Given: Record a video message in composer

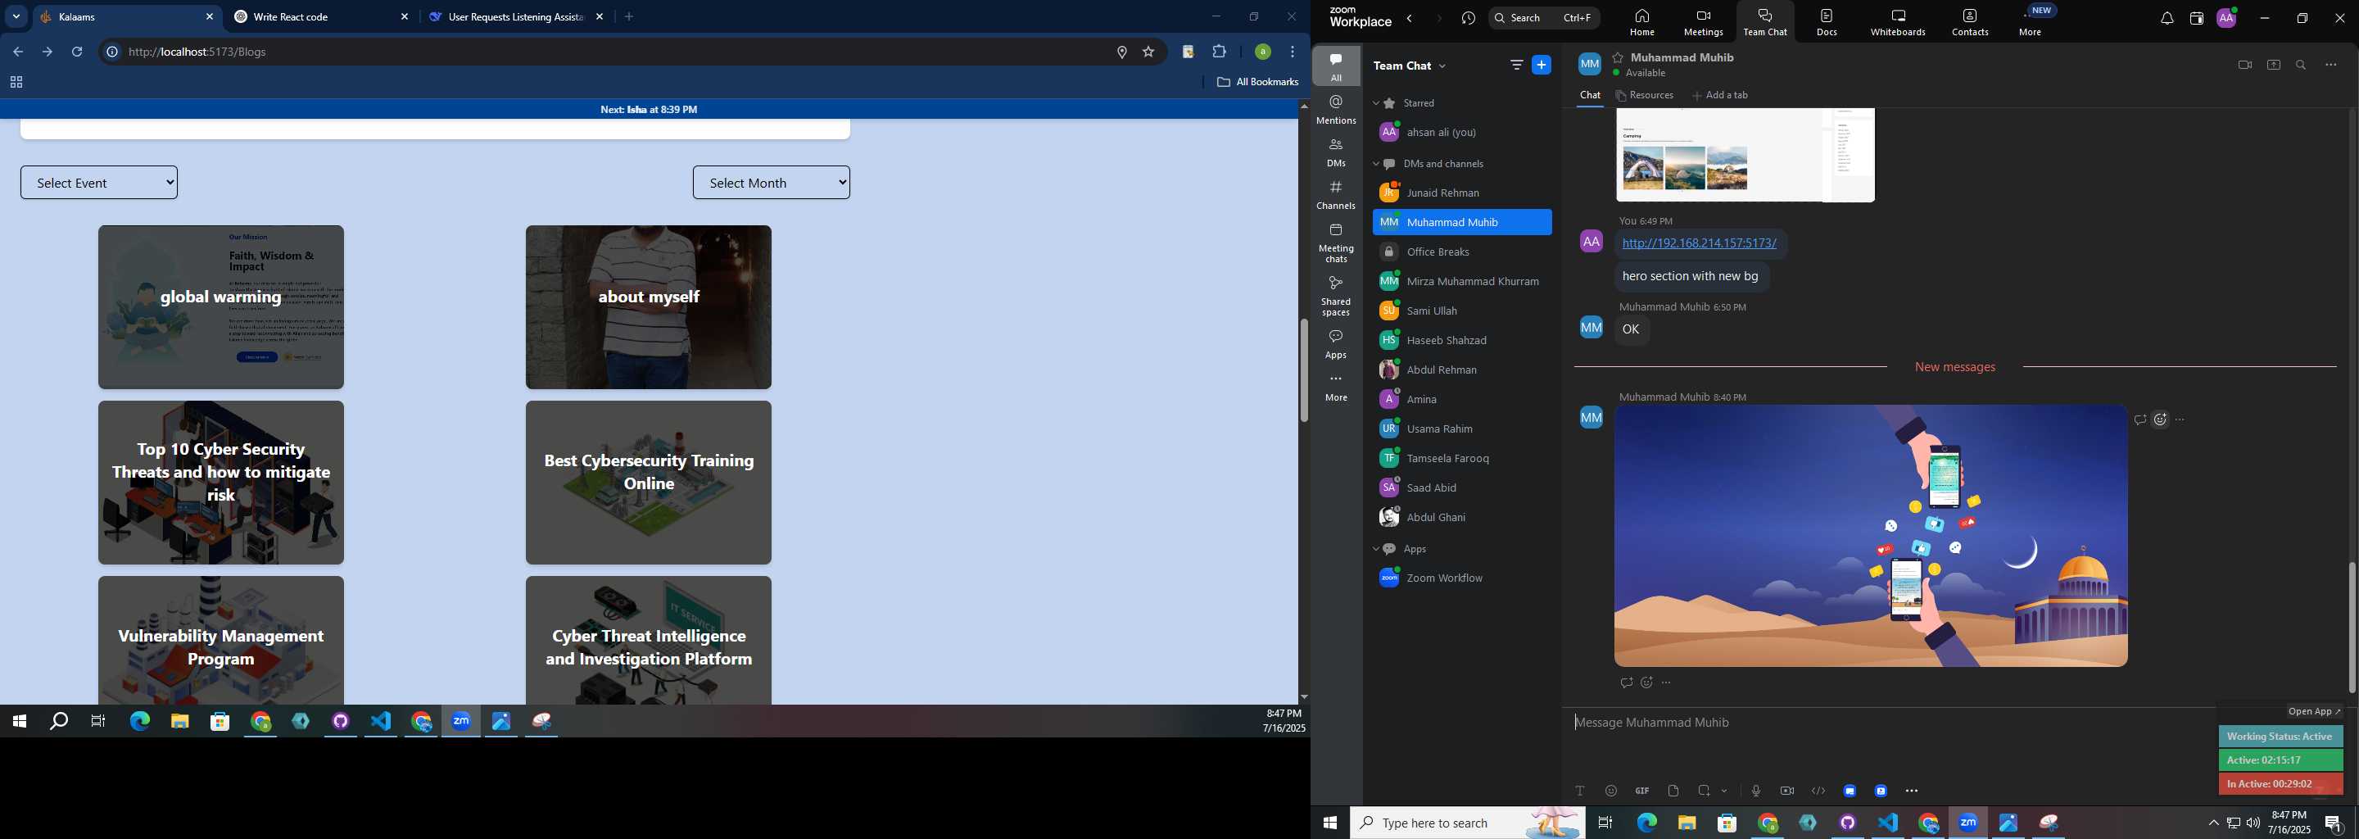Looking at the screenshot, I should pyautogui.click(x=1786, y=791).
